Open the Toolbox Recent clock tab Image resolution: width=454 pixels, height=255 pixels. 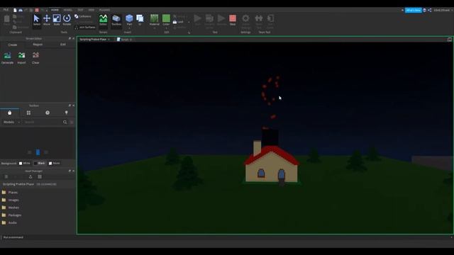pos(48,113)
